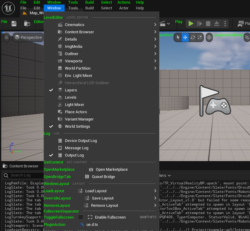Toggle World Settings panel off

[77, 126]
